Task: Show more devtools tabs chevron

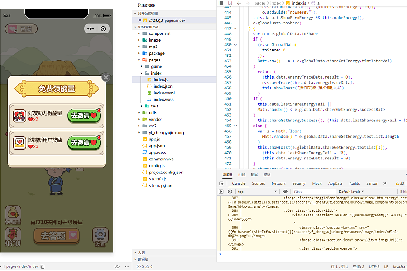Action: pyautogui.click(x=385, y=183)
